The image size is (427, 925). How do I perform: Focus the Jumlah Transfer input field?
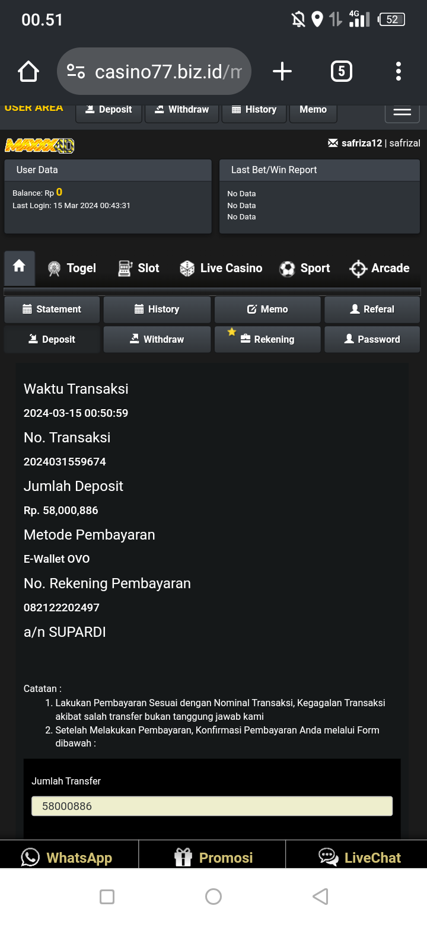212,806
